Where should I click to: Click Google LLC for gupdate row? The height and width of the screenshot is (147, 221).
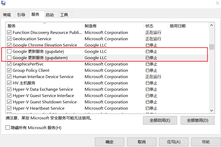(x=96, y=52)
